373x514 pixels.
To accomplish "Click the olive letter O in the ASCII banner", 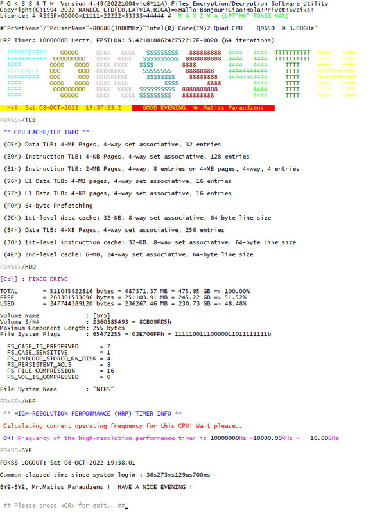I will [69, 74].
